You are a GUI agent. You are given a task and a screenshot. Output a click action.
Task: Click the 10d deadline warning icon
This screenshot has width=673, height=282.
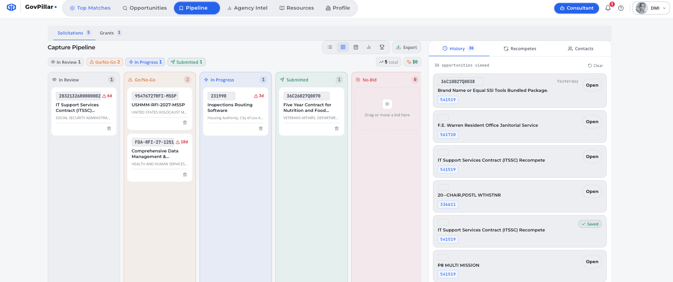click(178, 142)
